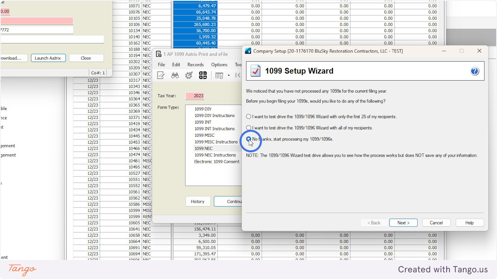
Task: Click the pink input field in top-left dialog
Action: [x=36, y=21]
